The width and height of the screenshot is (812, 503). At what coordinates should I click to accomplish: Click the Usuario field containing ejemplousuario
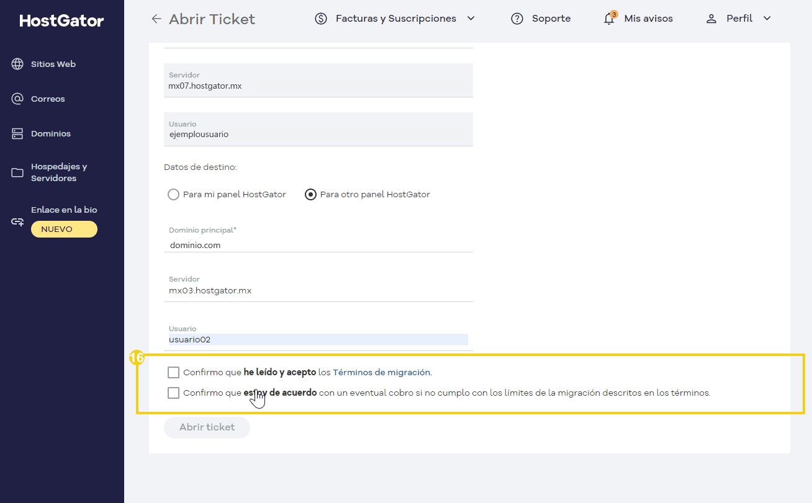click(x=318, y=129)
